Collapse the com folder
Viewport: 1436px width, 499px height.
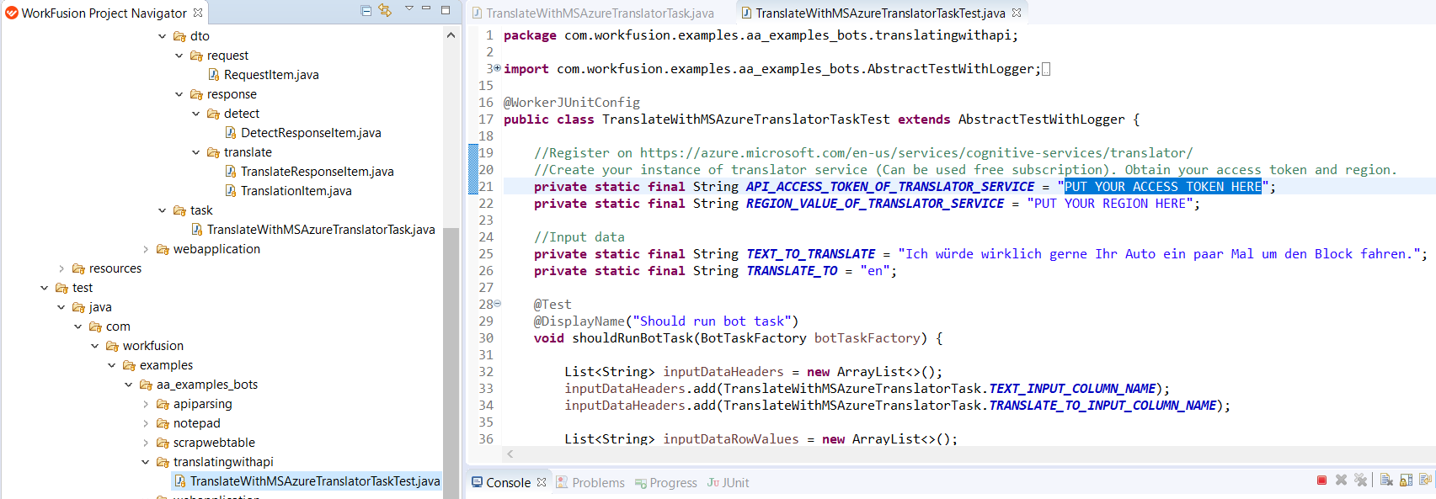coord(78,326)
